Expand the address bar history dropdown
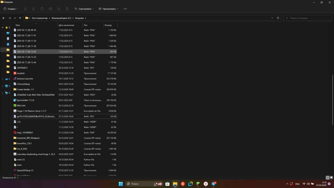Screen dimensions: 334x188 (x=272, y=18)
